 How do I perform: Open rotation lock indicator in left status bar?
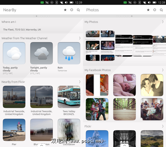pyautogui.click(x=47, y=2)
